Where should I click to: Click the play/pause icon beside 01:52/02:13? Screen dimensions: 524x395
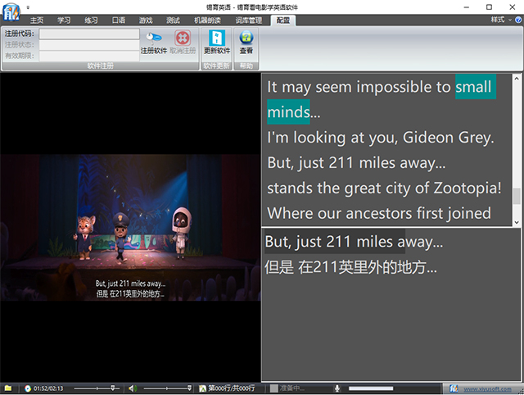pos(27,388)
